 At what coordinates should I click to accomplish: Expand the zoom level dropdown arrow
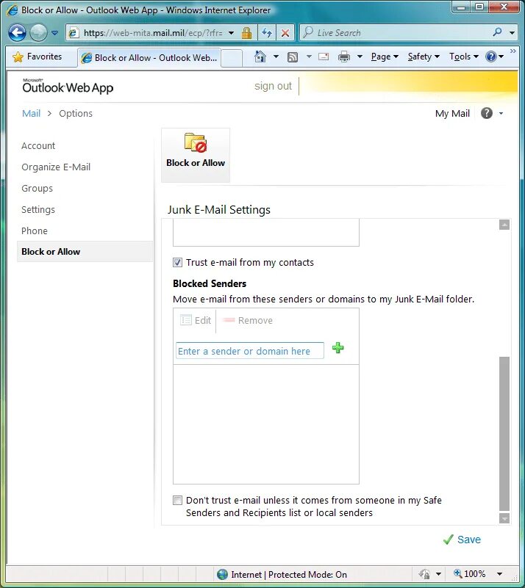[x=499, y=574]
